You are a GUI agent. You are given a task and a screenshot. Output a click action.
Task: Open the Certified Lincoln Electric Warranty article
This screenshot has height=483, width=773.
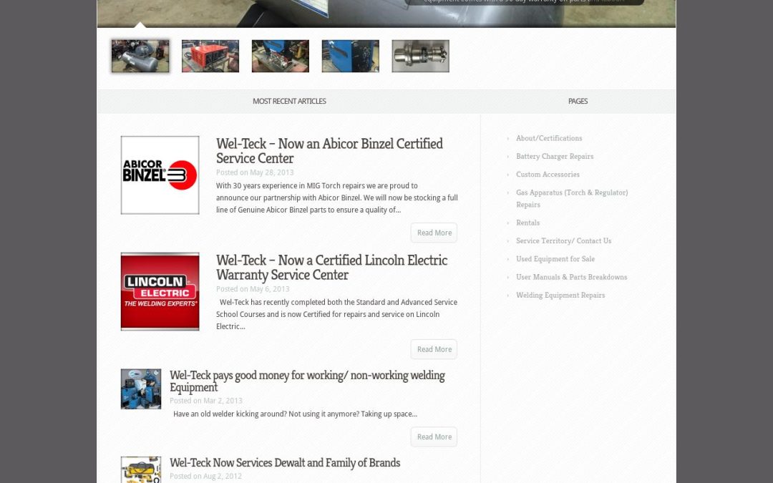[332, 267]
